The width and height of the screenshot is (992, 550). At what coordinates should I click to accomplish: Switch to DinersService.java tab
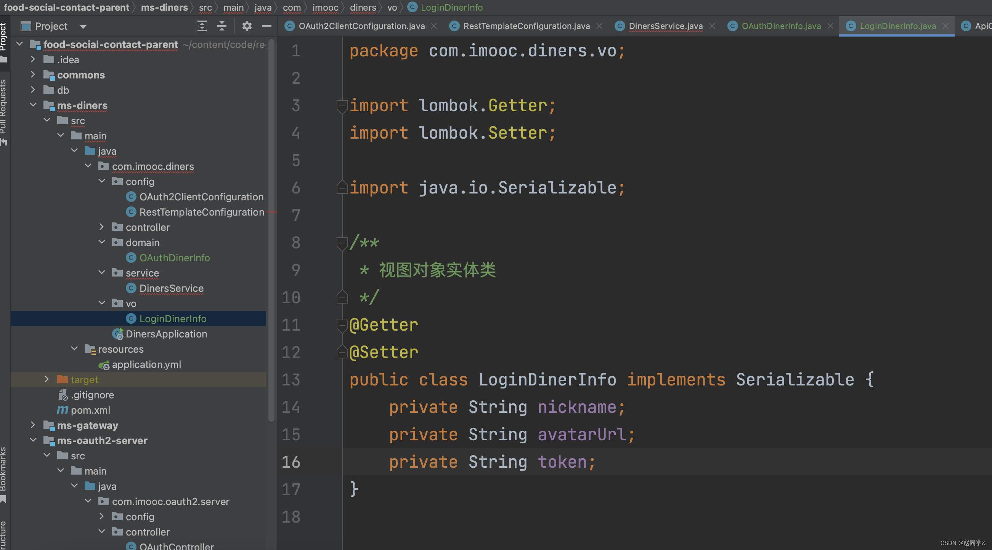pyautogui.click(x=665, y=26)
